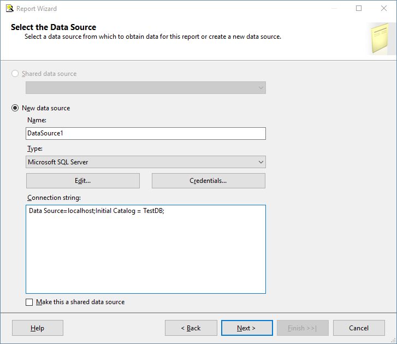Maximize the Report Wizard window

tap(359, 8)
